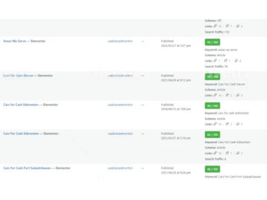
Task: Click author usedcarsedmonton in Fort Saskatchewan row
Action: click(x=120, y=168)
